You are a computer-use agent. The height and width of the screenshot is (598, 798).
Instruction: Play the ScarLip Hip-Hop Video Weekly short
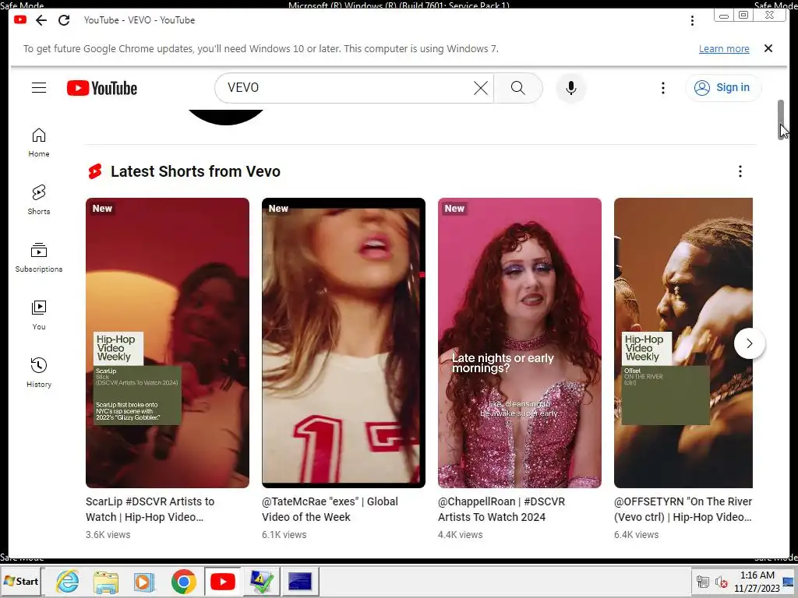[x=168, y=343]
